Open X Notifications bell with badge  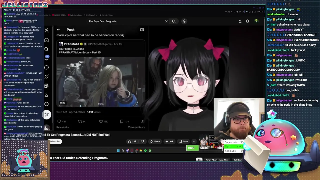pyautogui.click(x=47, y=58)
